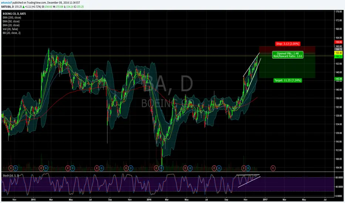Open dividend marker D near February 2016
345x203 pixels.
(x=161, y=168)
